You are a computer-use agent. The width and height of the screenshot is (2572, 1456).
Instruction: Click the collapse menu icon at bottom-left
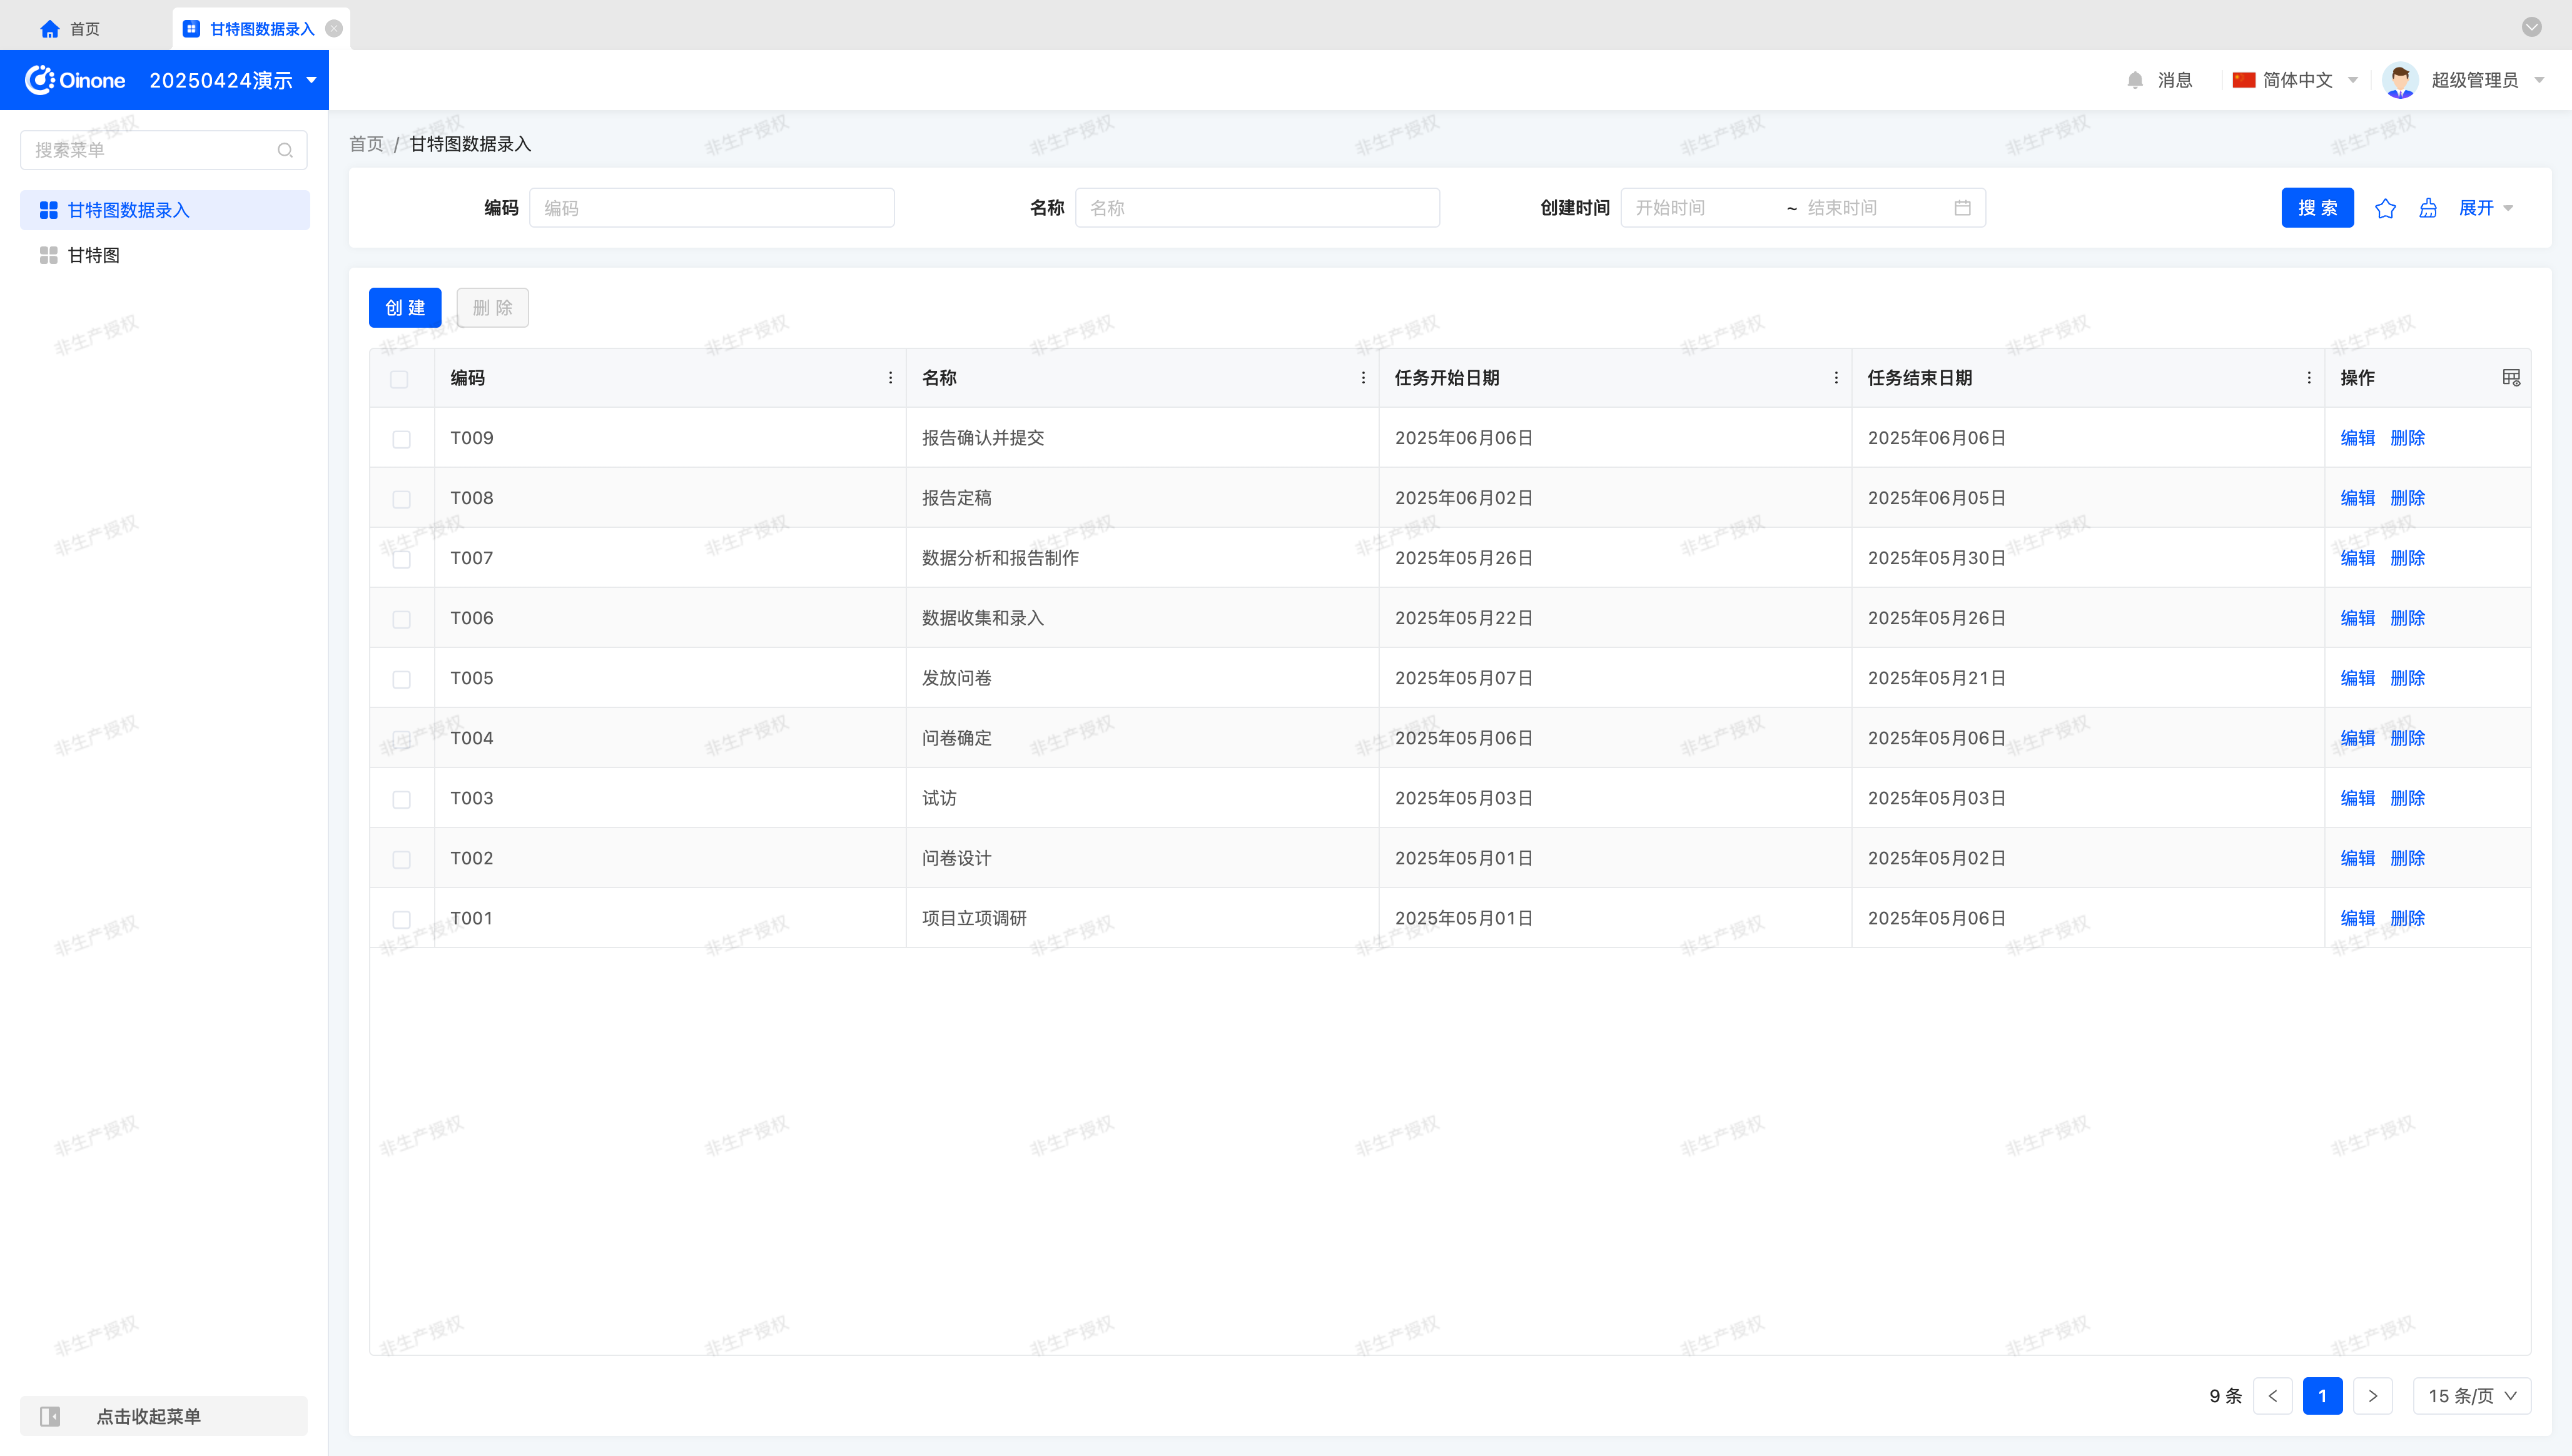[x=50, y=1416]
